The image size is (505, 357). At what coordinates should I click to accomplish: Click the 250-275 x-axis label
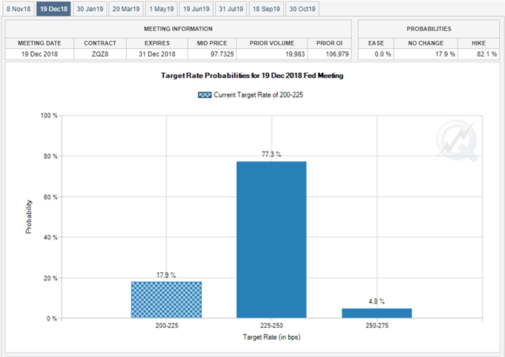click(x=377, y=326)
